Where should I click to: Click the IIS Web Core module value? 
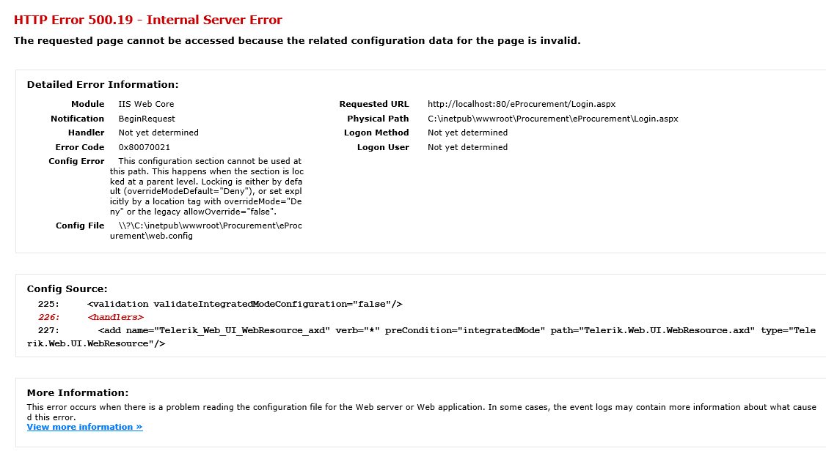click(146, 104)
